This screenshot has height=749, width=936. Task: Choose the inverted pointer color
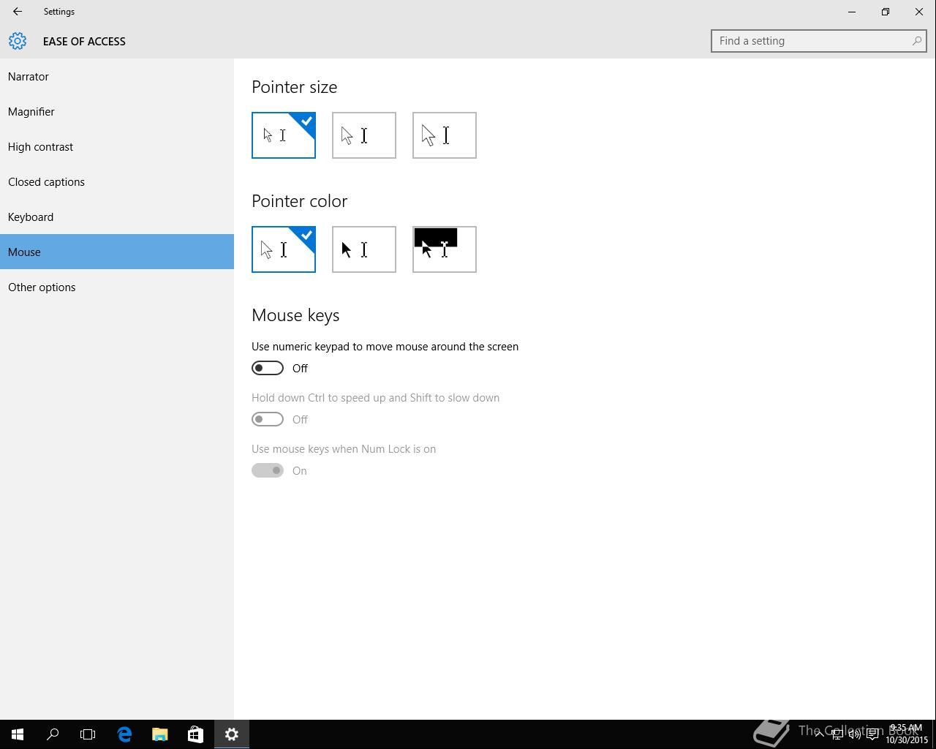[445, 249]
